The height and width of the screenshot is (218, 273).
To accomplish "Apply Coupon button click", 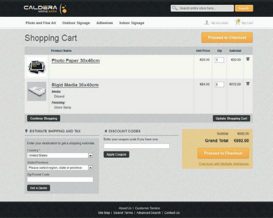I will click(116, 155).
